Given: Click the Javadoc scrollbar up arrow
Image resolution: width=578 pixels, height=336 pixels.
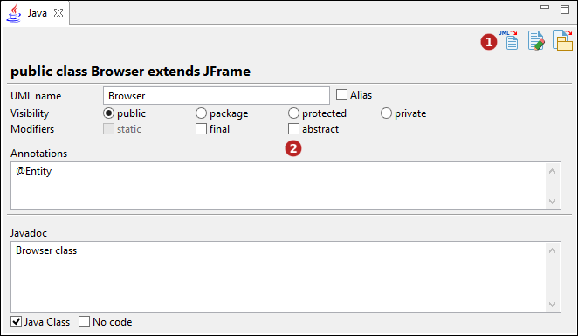Looking at the screenshot, I should tap(552, 250).
